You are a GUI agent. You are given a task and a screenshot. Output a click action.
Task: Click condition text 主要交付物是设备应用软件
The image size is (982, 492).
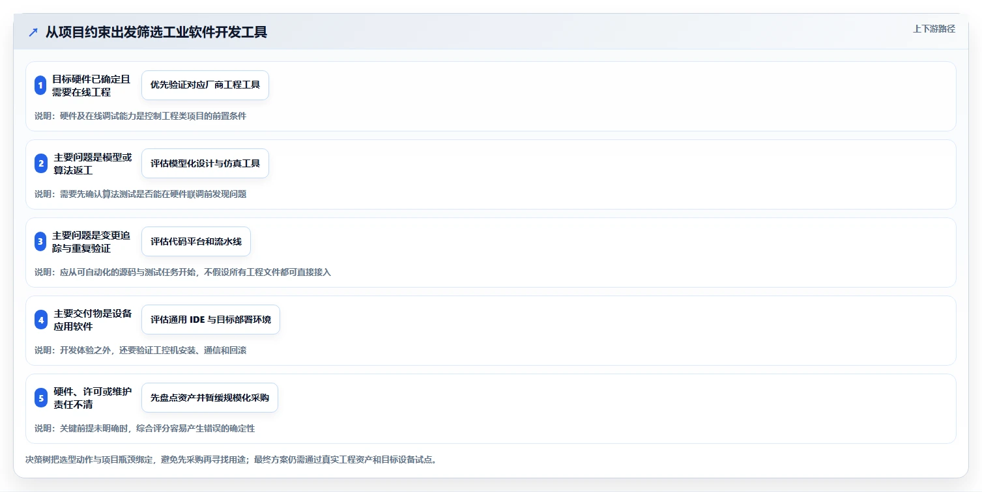(93, 320)
